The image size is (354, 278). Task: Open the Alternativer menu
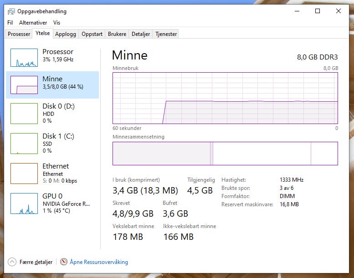pos(33,23)
